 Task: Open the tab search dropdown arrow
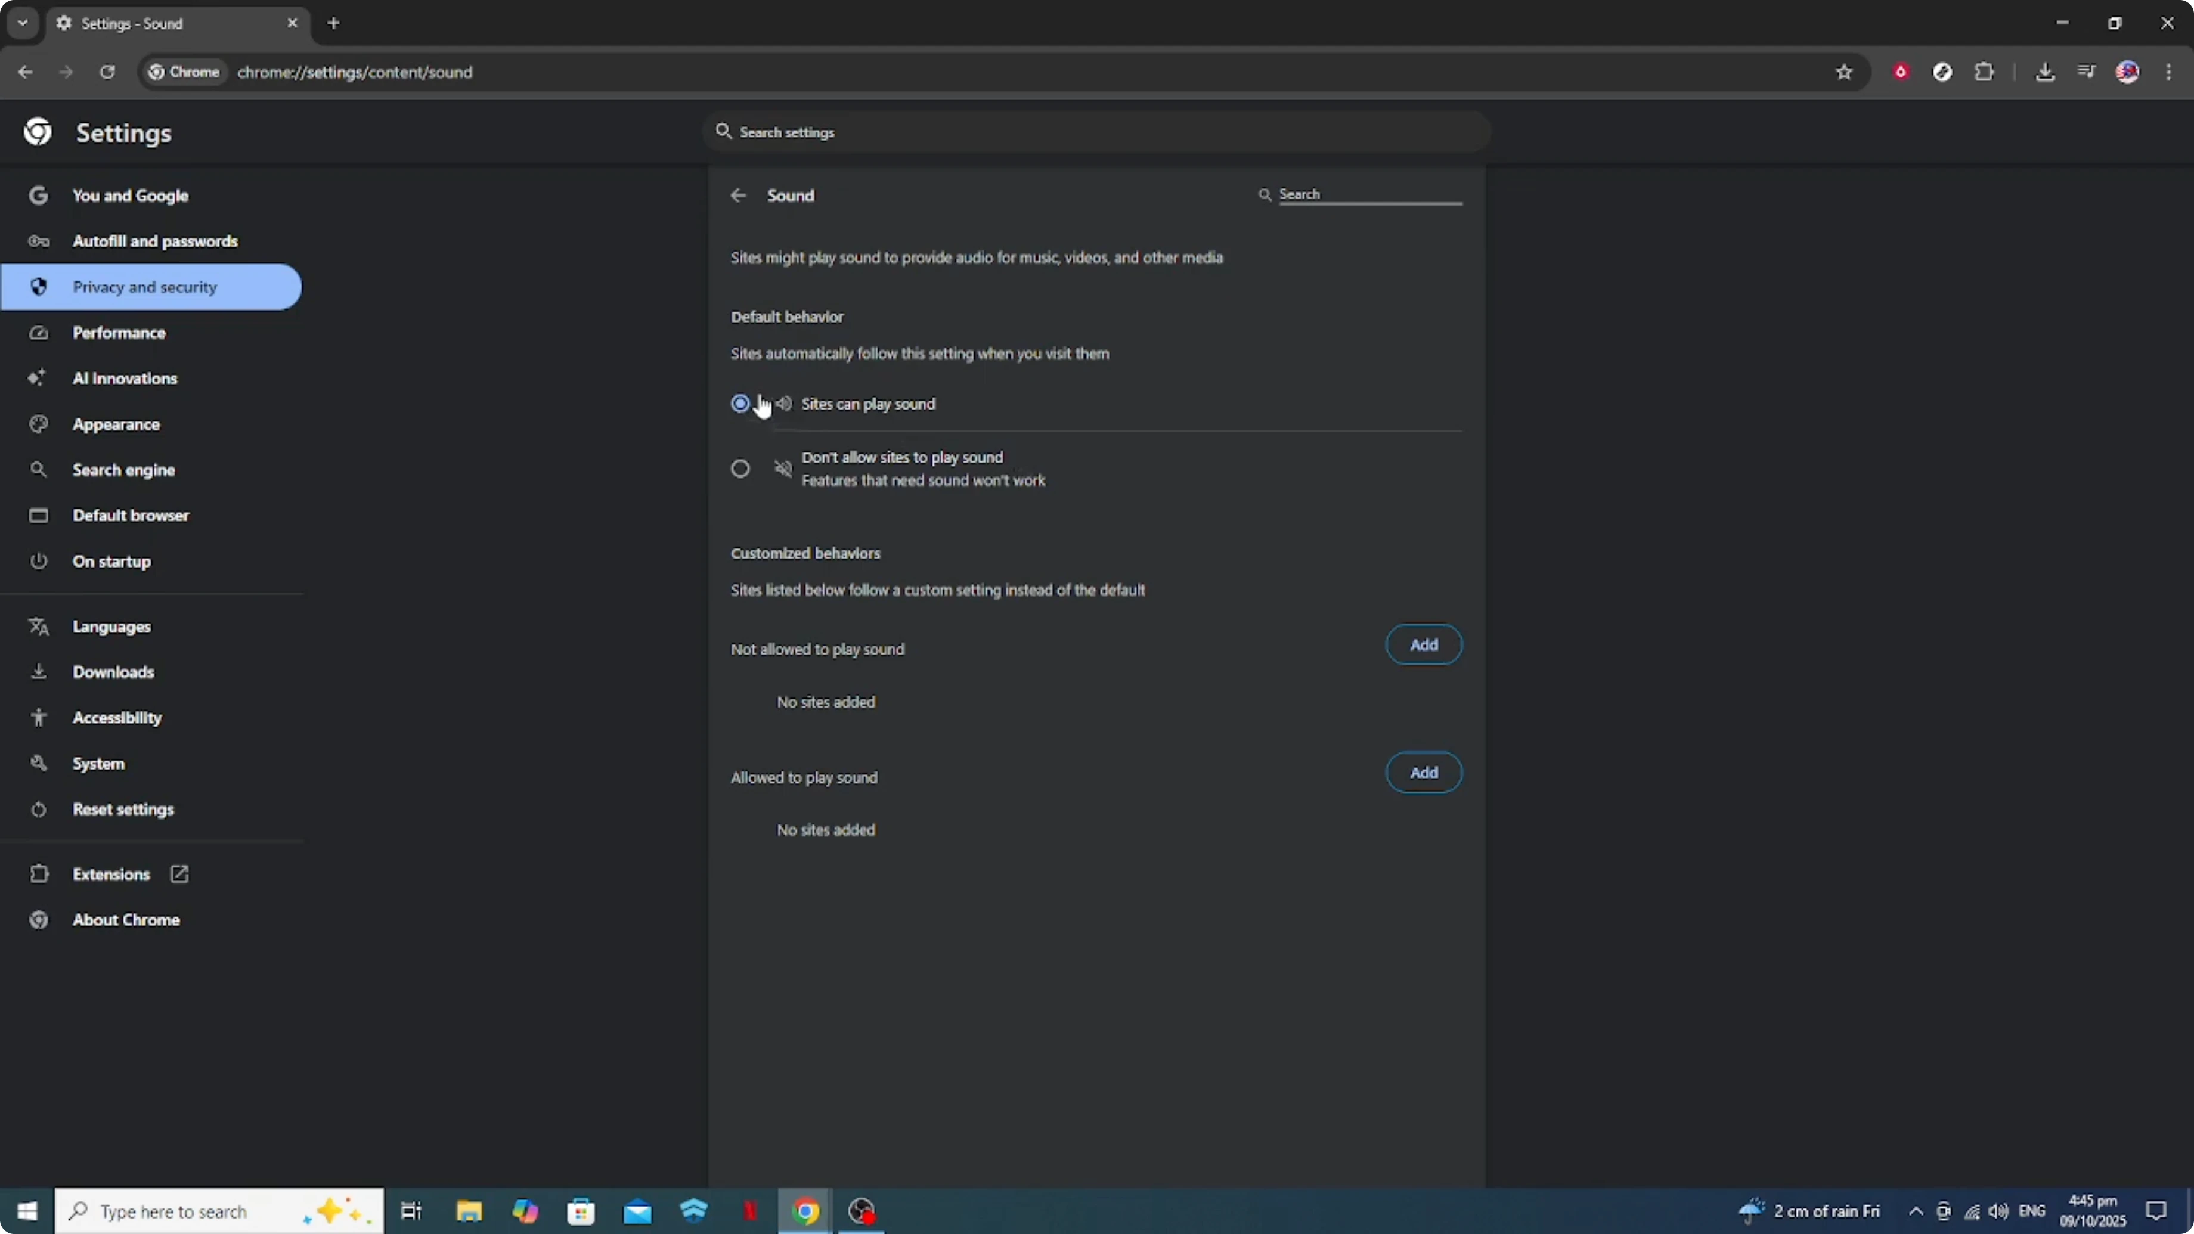pyautogui.click(x=22, y=23)
